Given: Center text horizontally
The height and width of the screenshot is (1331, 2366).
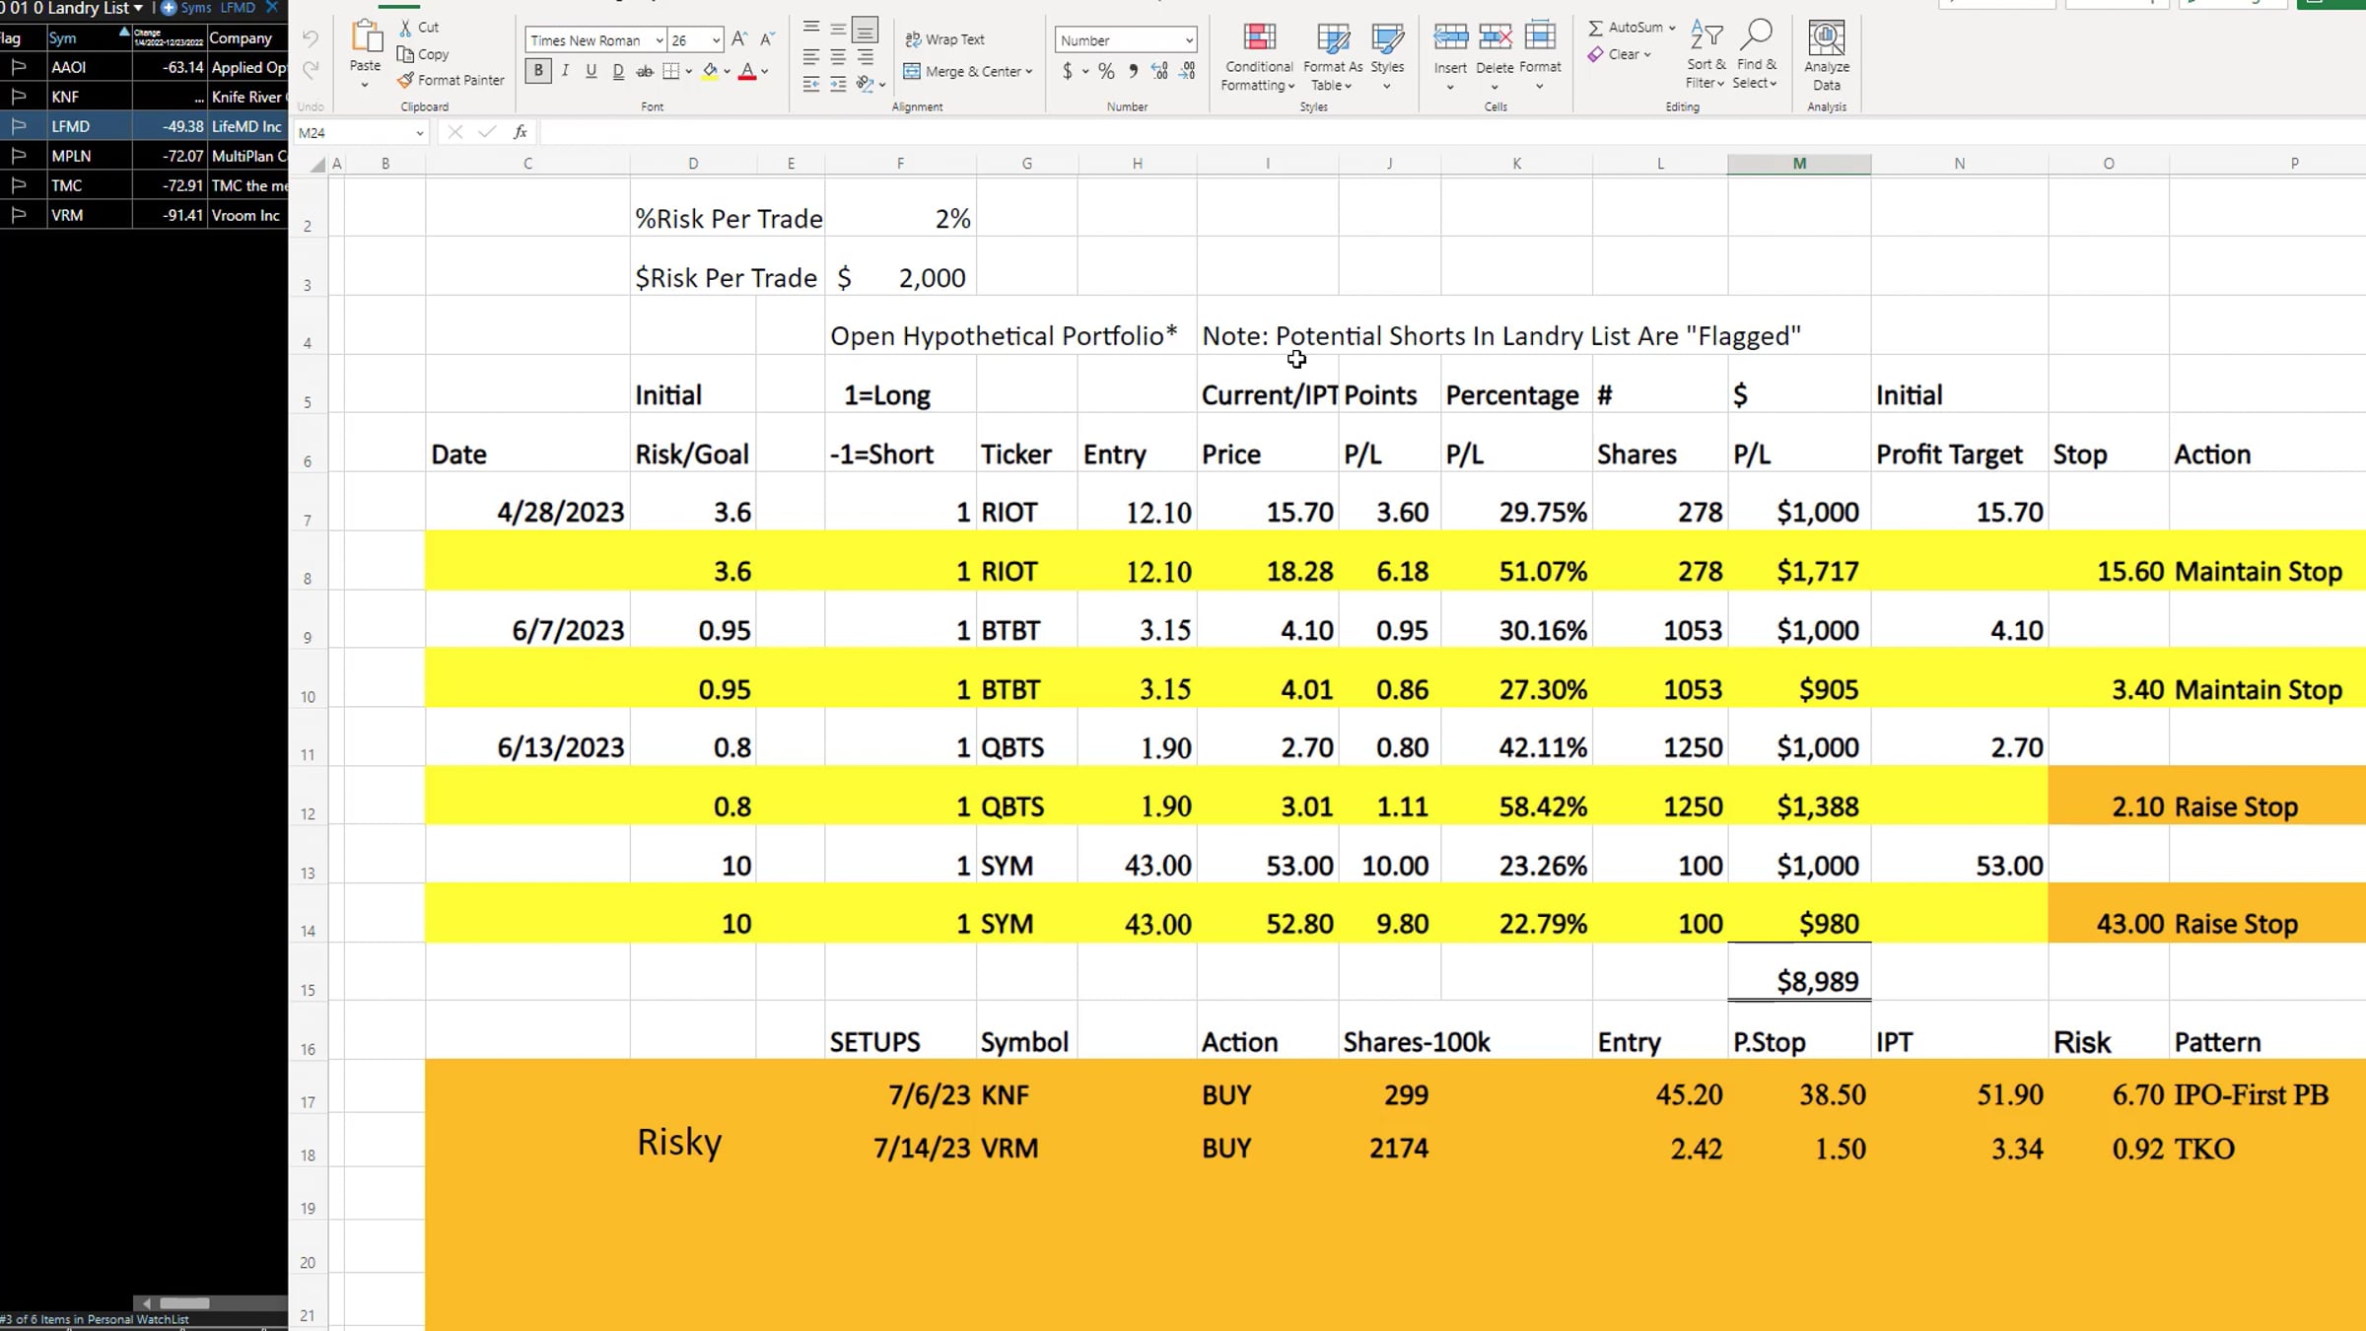Looking at the screenshot, I should point(838,57).
